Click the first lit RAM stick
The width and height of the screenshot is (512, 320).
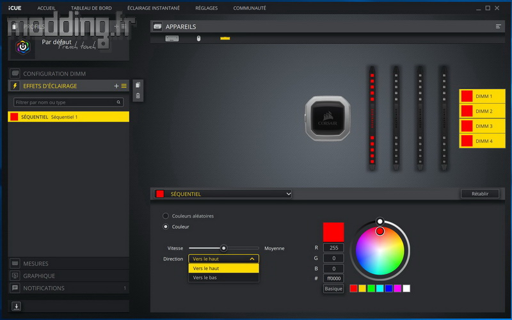tap(372, 118)
